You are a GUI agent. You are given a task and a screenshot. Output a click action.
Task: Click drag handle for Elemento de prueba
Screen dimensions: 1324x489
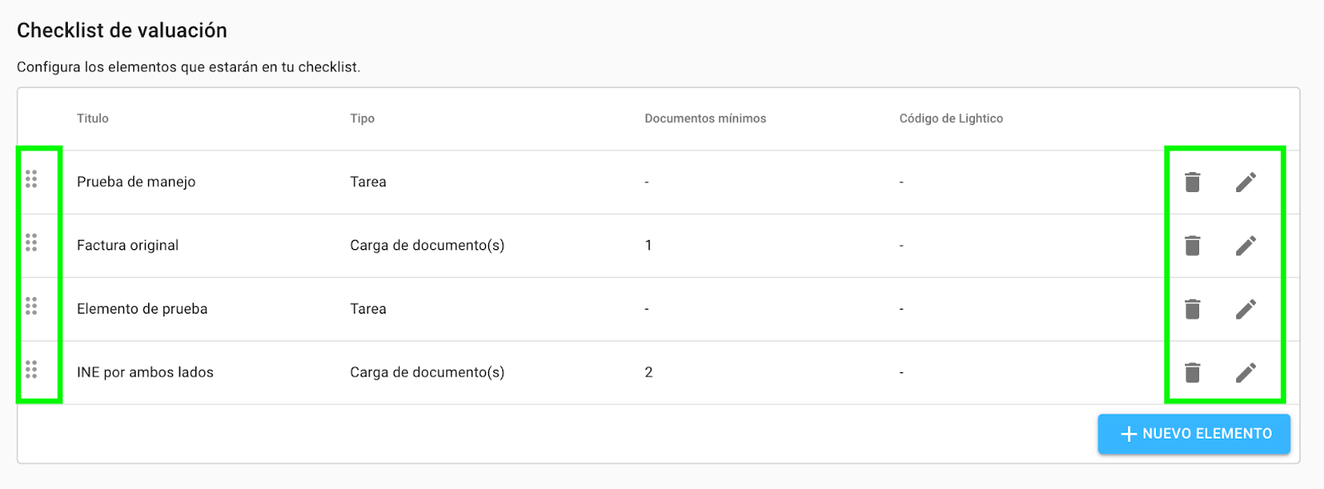31,306
